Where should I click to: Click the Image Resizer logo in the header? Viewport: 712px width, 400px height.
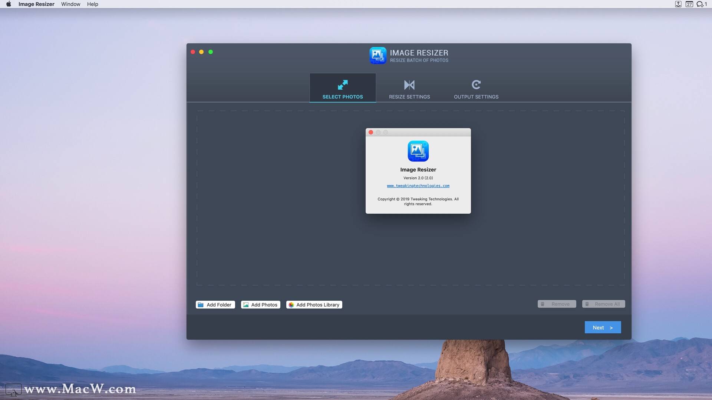(x=378, y=56)
